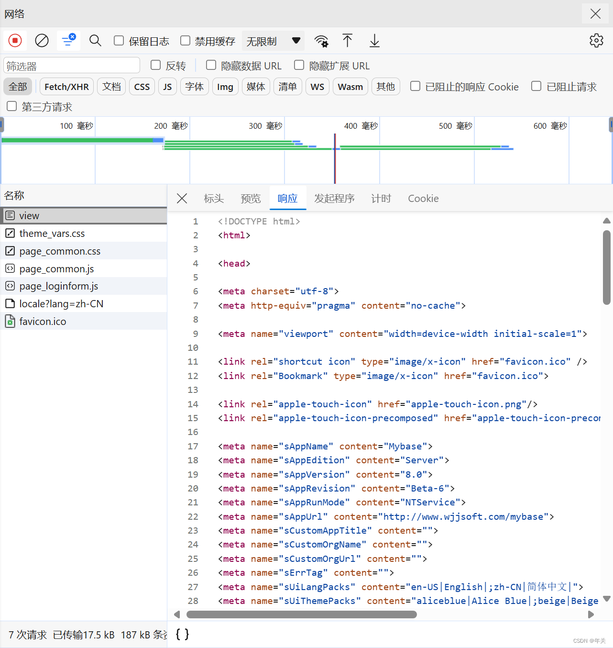This screenshot has height=648, width=613.
Task: Clear the network log
Action: [42, 41]
